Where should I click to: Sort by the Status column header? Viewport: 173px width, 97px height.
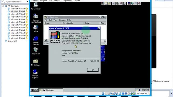[92, 23]
